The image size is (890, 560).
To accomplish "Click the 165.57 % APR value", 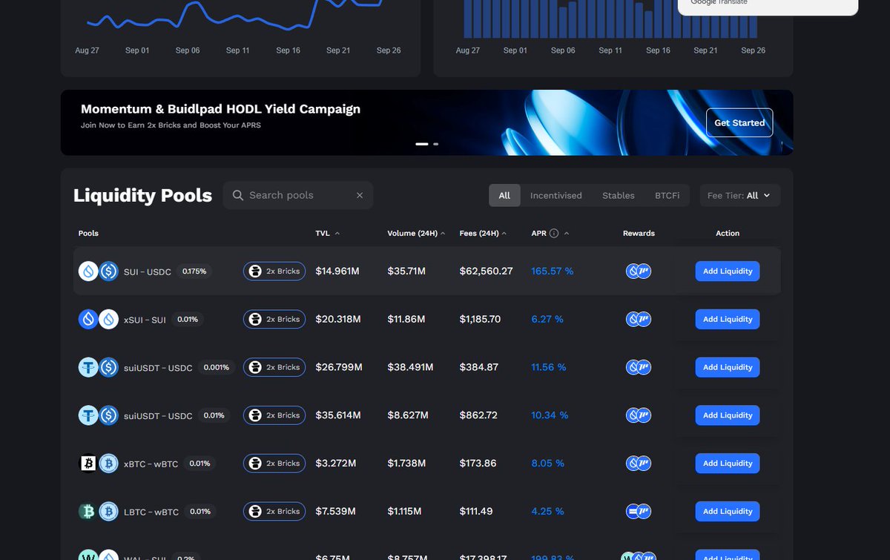I will (553, 271).
